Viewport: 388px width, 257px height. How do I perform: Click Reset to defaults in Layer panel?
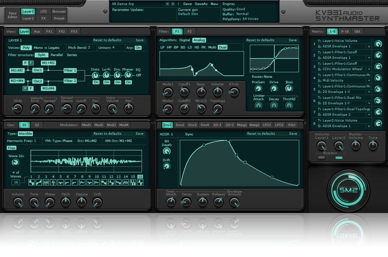coord(107,40)
